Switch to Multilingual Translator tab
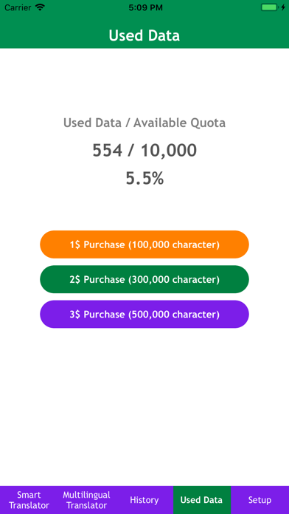Image resolution: width=289 pixels, height=514 pixels. (x=87, y=500)
